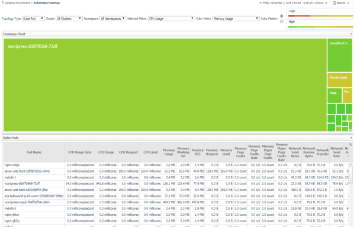
Task: Select the red-to-green color pattern radio
Action: pos(282,16)
